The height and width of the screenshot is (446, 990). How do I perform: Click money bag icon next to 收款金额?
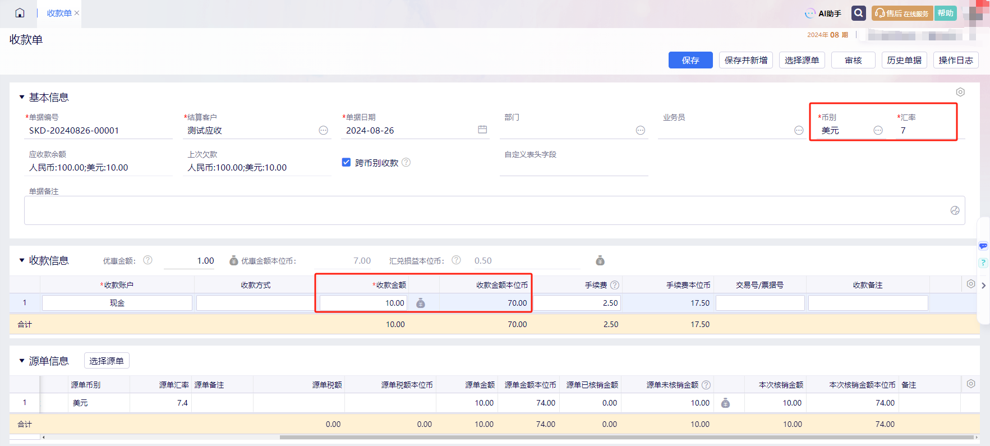click(x=421, y=303)
